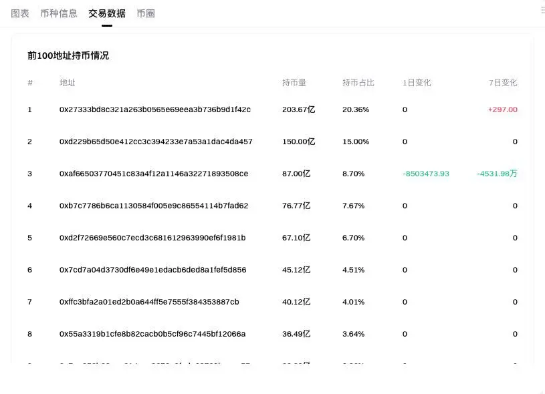545x394 pixels.
Task: Click the 76.77亿 holding amount
Action: tap(296, 206)
